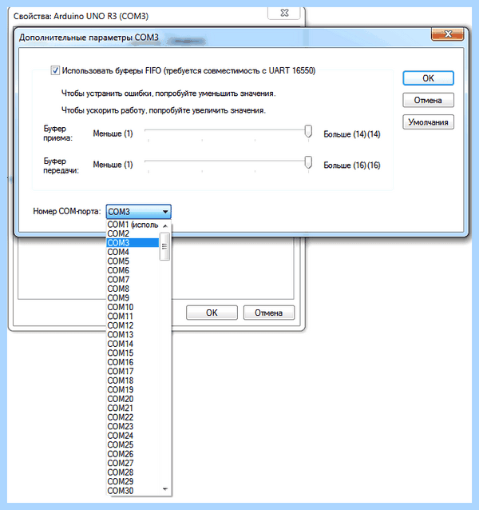Select COM9 from the port list
The height and width of the screenshot is (510, 479).
click(x=133, y=297)
